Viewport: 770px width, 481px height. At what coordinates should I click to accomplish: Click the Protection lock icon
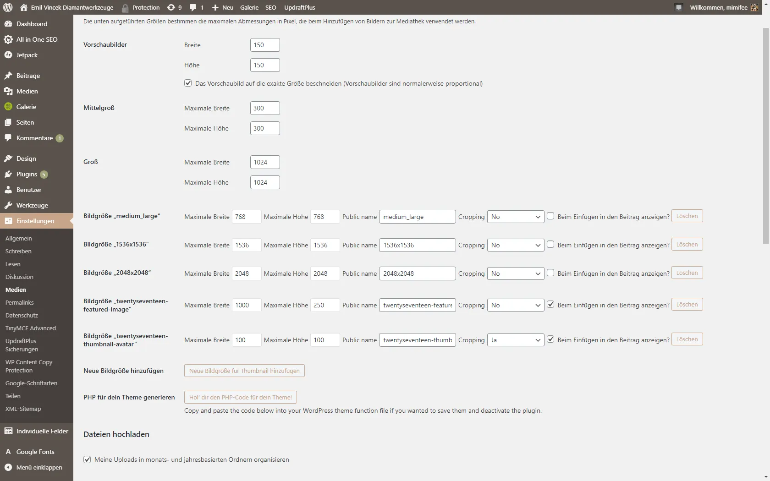[125, 8]
